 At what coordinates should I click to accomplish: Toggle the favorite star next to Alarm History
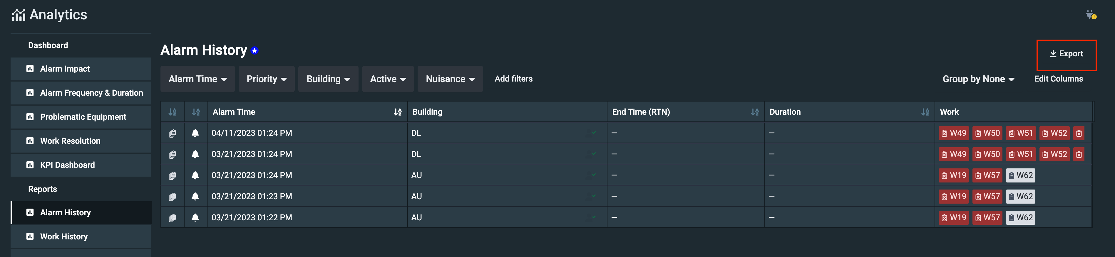click(255, 50)
